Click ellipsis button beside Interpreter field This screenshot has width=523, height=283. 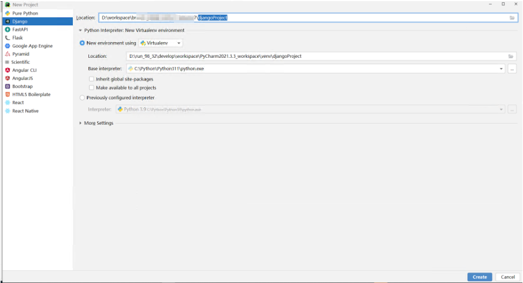coord(512,109)
